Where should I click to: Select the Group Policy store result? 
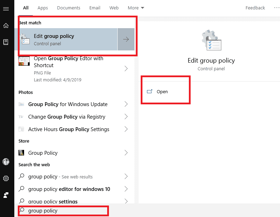point(74,153)
